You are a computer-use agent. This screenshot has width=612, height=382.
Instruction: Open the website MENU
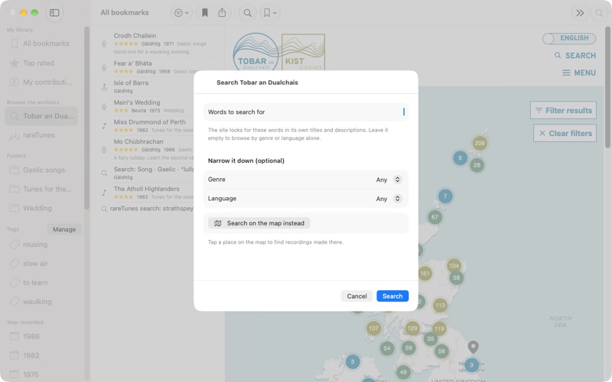click(579, 73)
